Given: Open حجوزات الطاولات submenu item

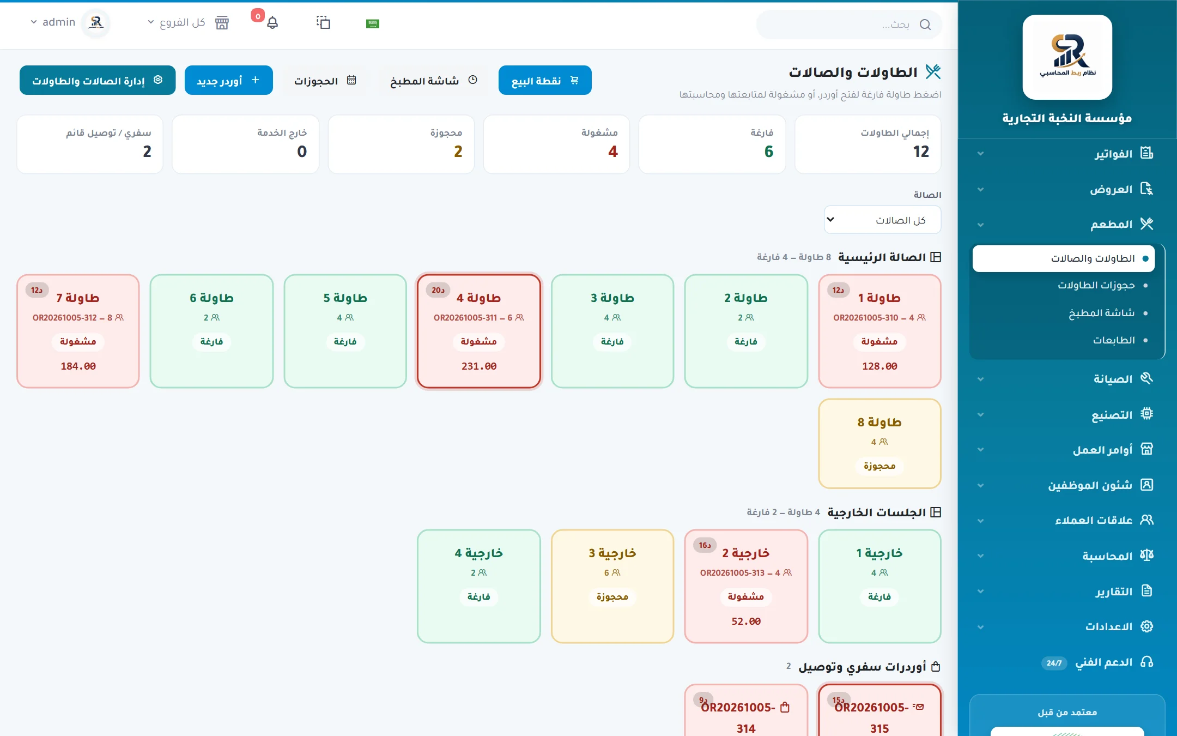Looking at the screenshot, I should click(x=1096, y=285).
